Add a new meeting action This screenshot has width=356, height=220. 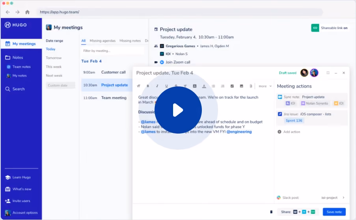tap(289, 132)
